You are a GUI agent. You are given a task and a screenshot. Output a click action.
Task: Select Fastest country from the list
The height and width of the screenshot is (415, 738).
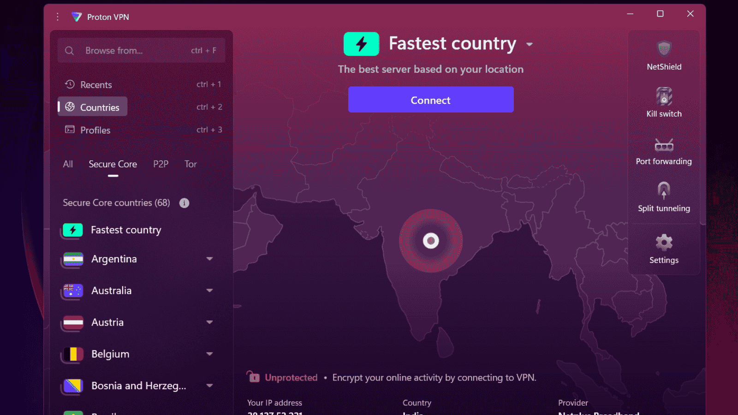126,230
